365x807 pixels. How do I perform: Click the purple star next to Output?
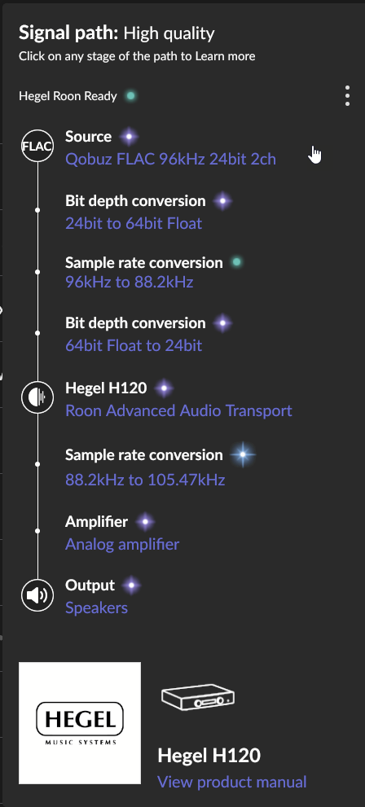pos(131,586)
